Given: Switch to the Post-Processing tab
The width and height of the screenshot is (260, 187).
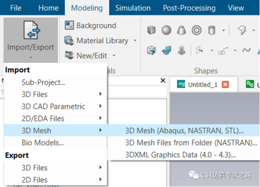Looking at the screenshot, I should [x=189, y=8].
